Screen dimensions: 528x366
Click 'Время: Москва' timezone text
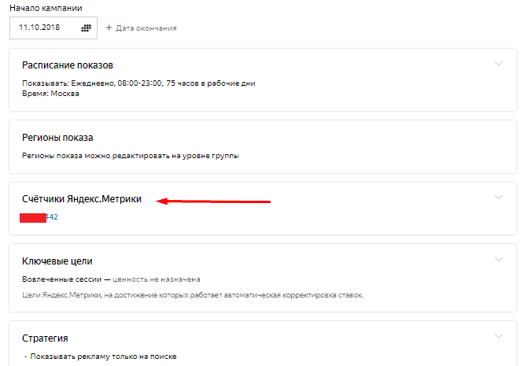coord(50,94)
